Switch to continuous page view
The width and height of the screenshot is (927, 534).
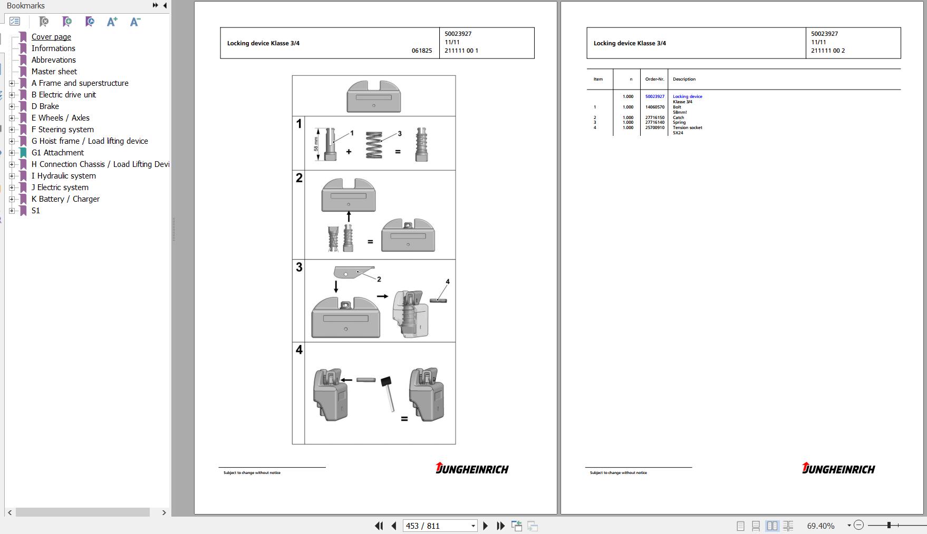point(756,526)
